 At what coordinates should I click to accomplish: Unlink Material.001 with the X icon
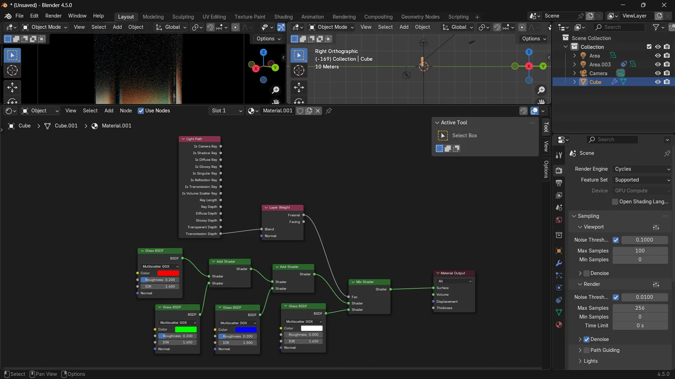(318, 111)
